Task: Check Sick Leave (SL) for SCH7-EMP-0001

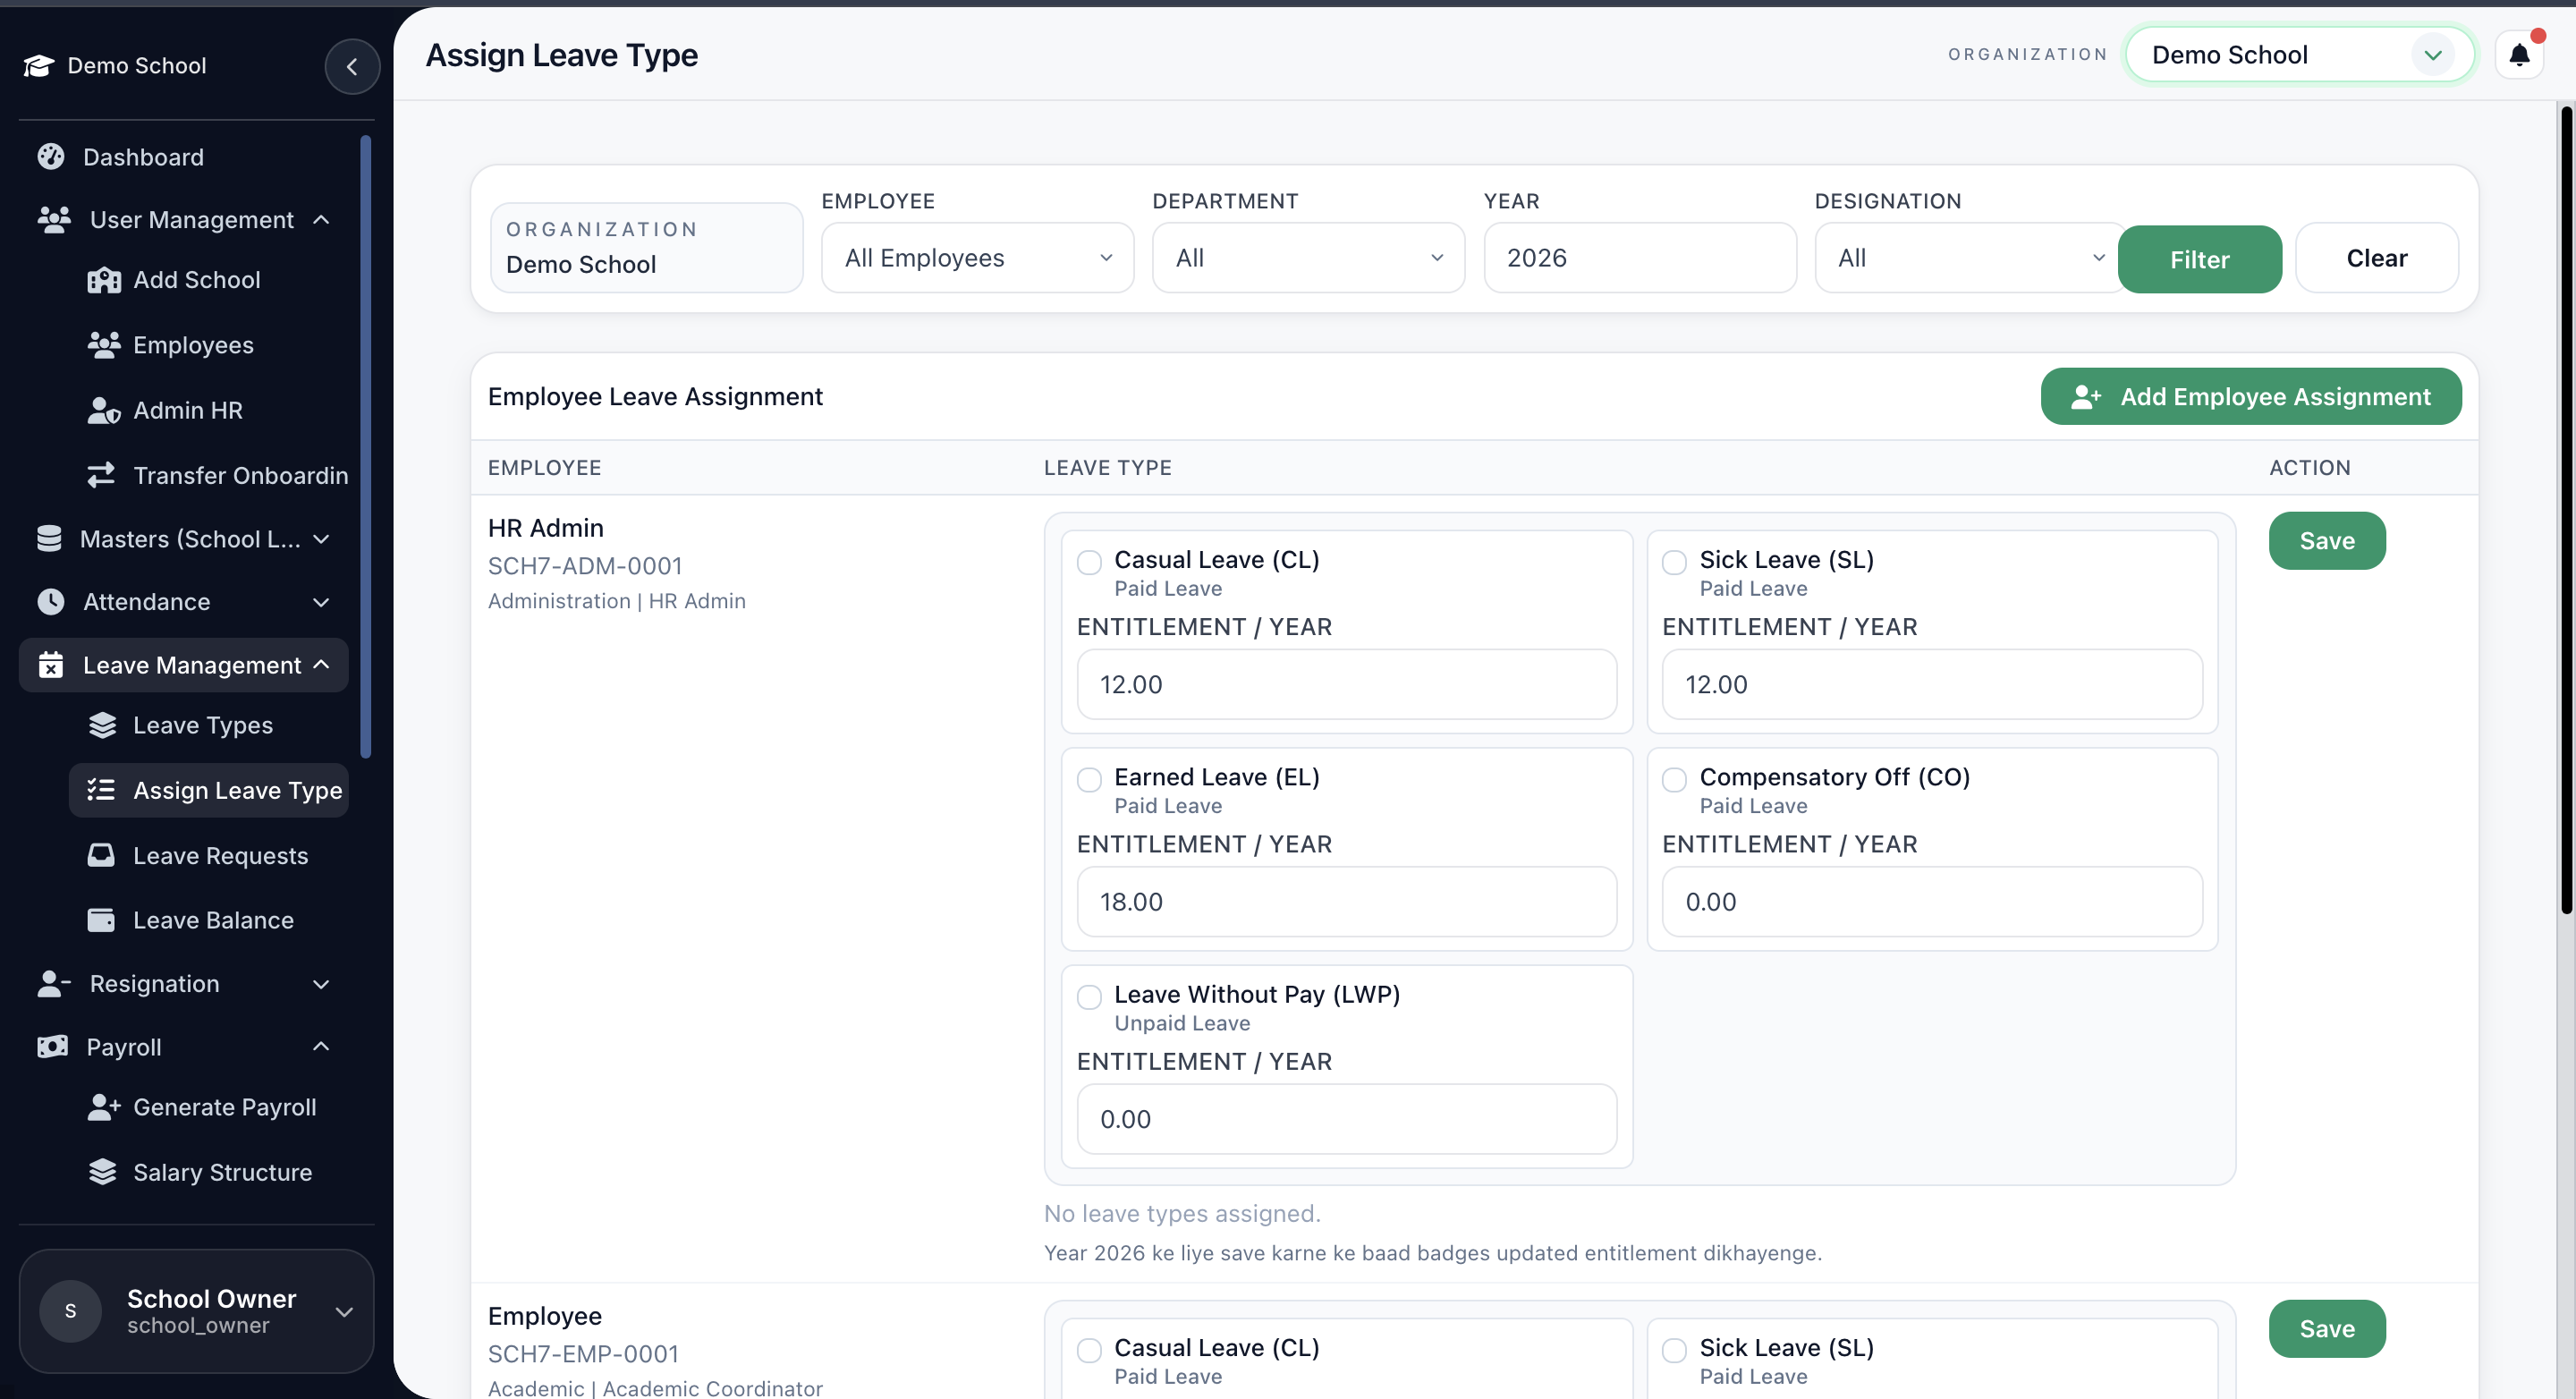Action: (x=1674, y=1350)
